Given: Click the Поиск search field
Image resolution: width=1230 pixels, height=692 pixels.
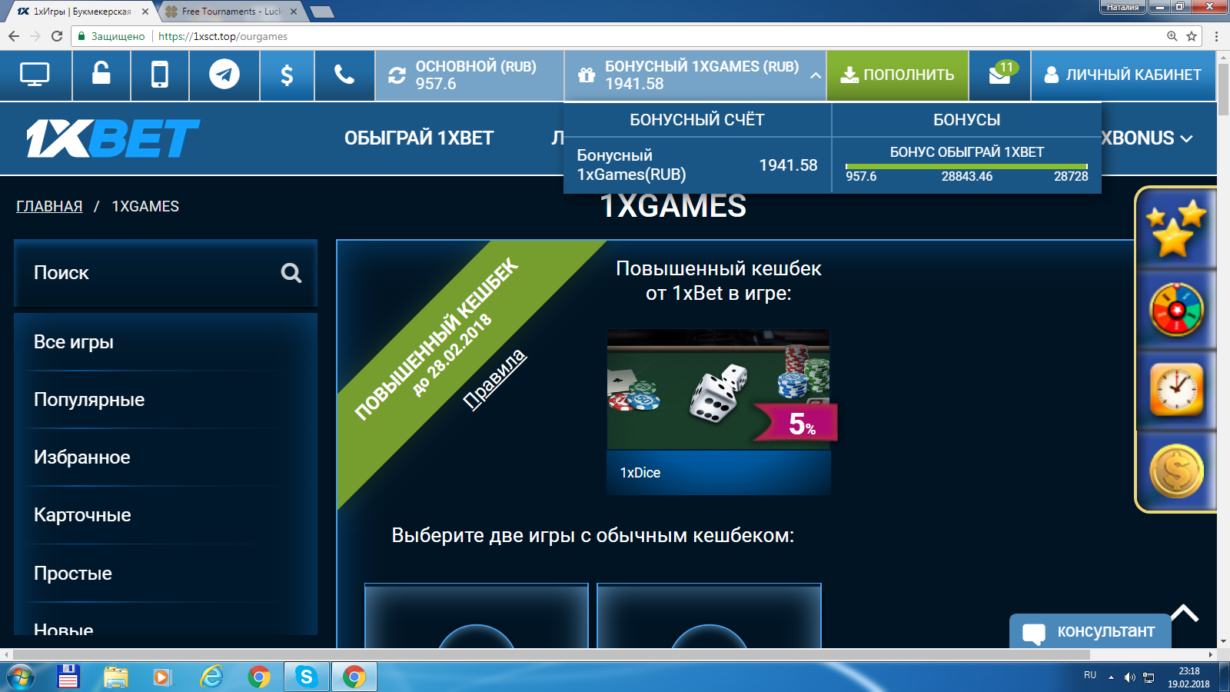Looking at the screenshot, I should coord(166,273).
